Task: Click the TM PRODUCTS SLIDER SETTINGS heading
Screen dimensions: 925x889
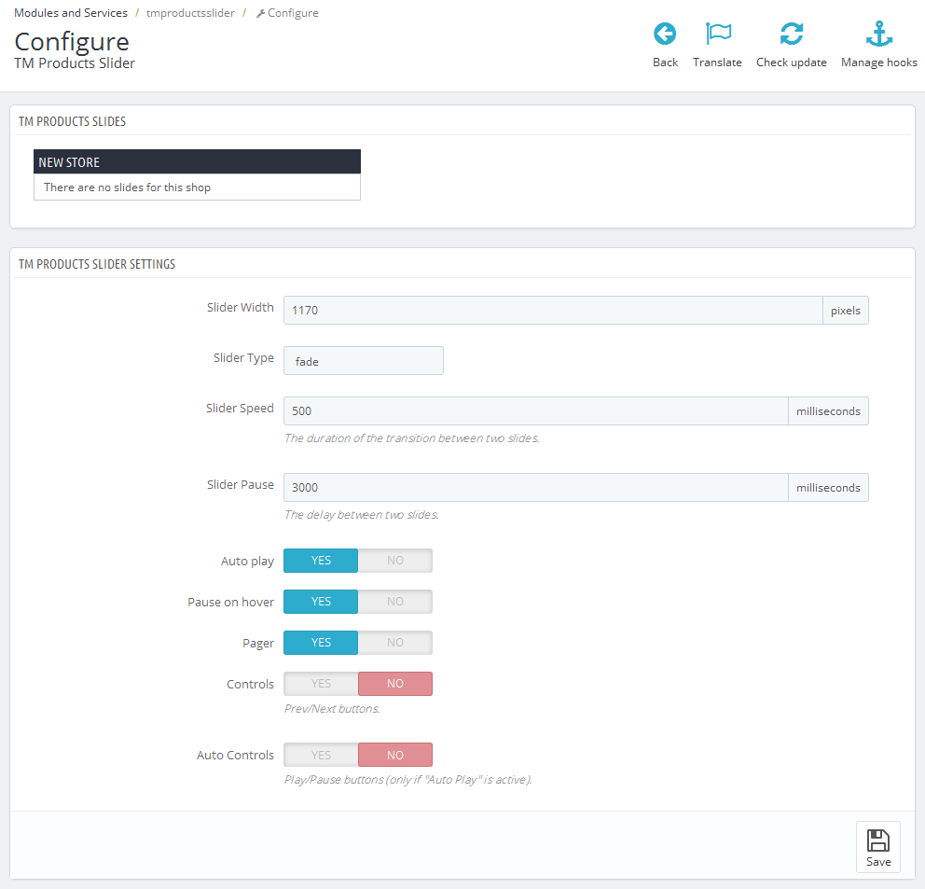Action: click(x=97, y=264)
